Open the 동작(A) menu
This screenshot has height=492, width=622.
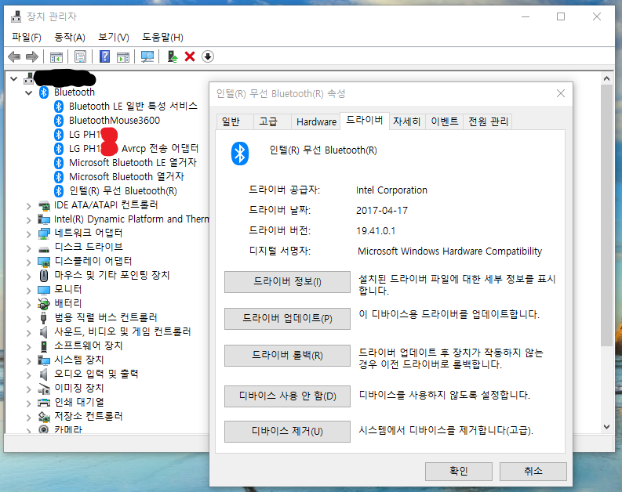[x=70, y=38]
